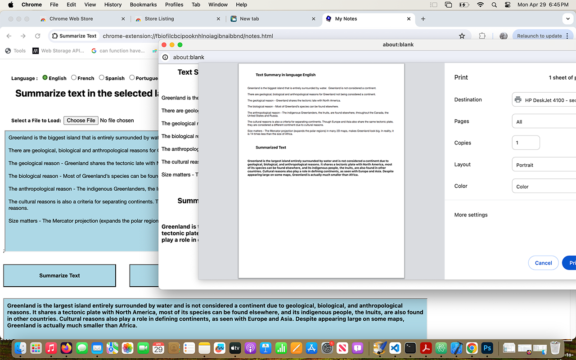Viewport: 576px width, 360px height.
Task: Click the Choose File button
Action: click(81, 120)
